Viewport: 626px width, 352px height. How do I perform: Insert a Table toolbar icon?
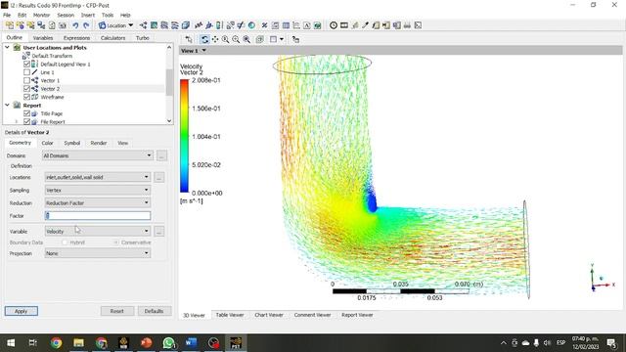[x=286, y=25]
